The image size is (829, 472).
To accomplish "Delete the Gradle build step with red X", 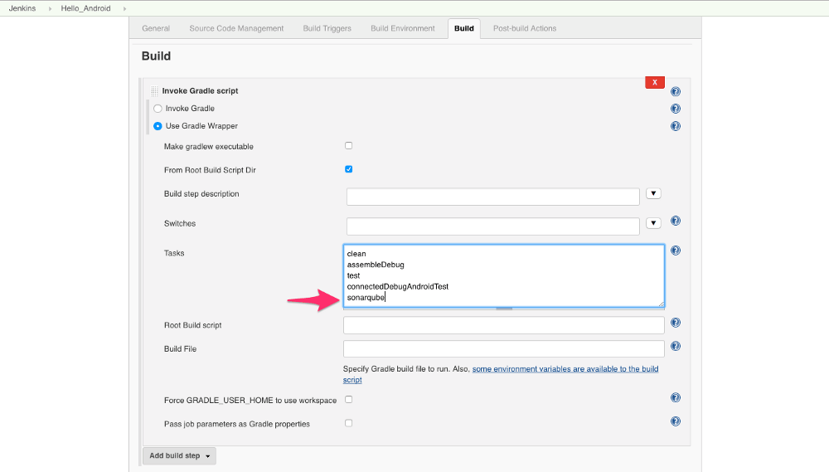I will 655,82.
